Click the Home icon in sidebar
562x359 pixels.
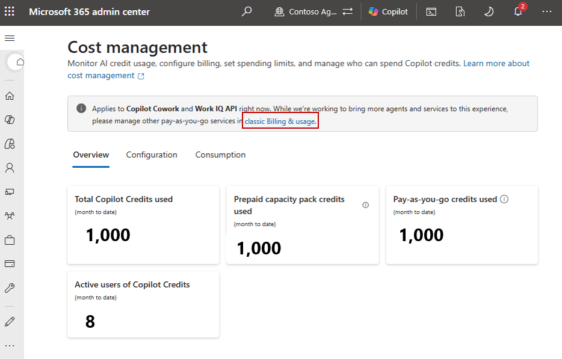[10, 96]
